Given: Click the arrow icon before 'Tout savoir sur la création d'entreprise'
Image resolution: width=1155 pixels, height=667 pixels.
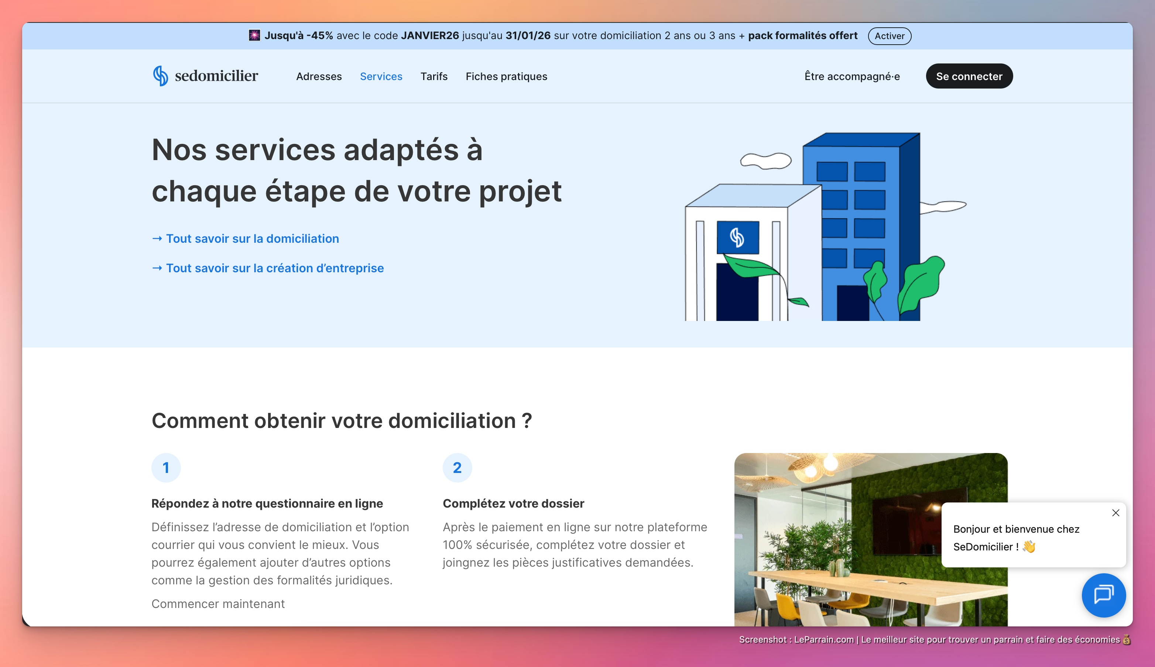Looking at the screenshot, I should (x=157, y=268).
